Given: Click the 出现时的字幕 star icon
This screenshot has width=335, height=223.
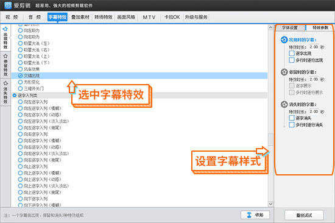Looking at the screenshot, I should (x=284, y=40).
